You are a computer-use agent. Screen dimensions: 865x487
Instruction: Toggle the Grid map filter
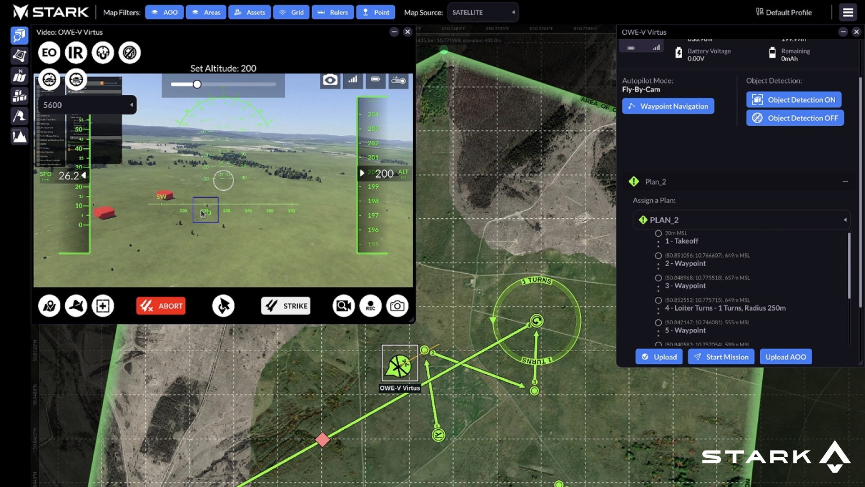tap(291, 12)
